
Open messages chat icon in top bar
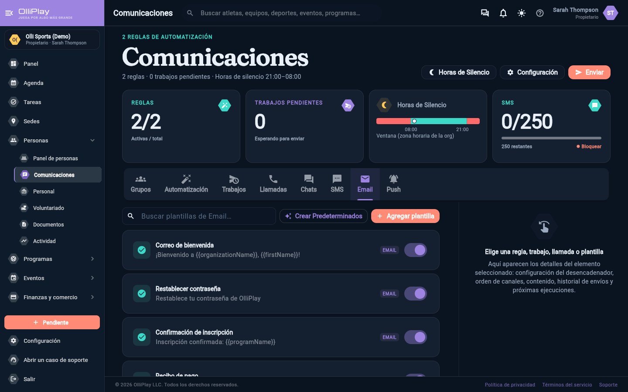pos(485,13)
